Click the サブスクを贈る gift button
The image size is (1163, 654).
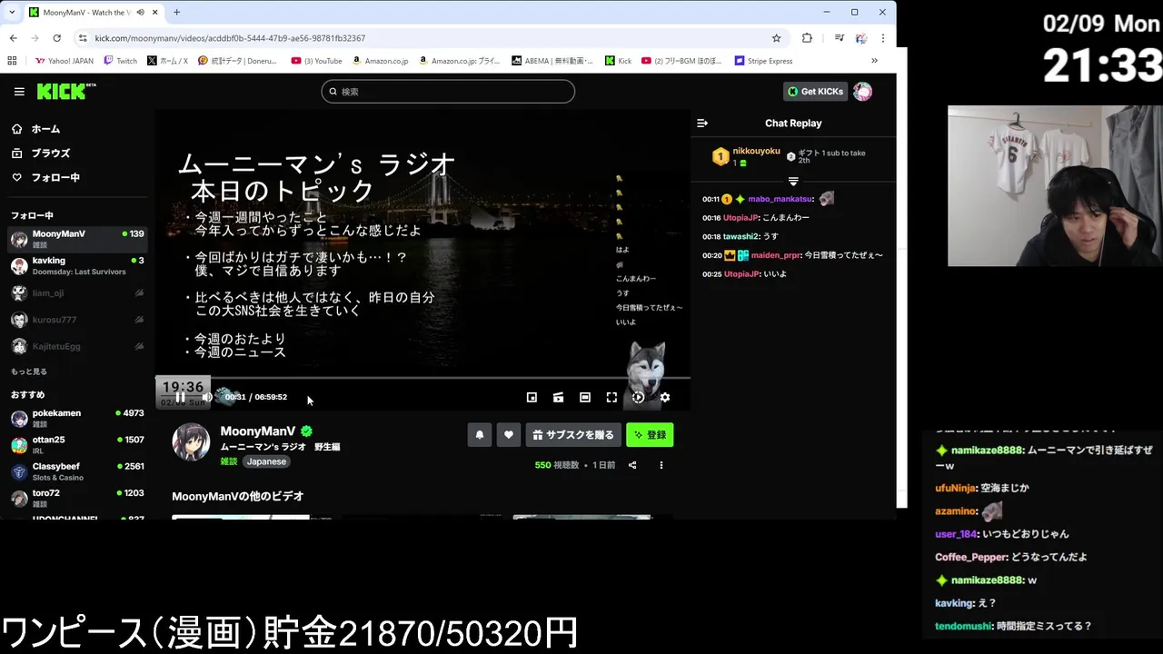tap(573, 435)
